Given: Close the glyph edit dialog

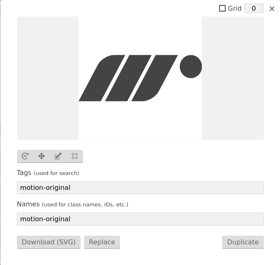Looking at the screenshot, I should point(272,9).
